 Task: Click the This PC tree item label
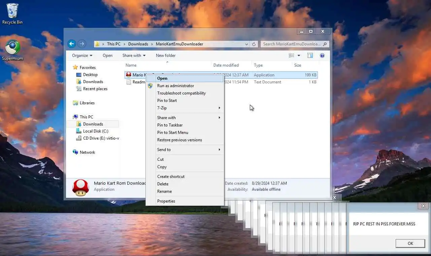pyautogui.click(x=86, y=117)
